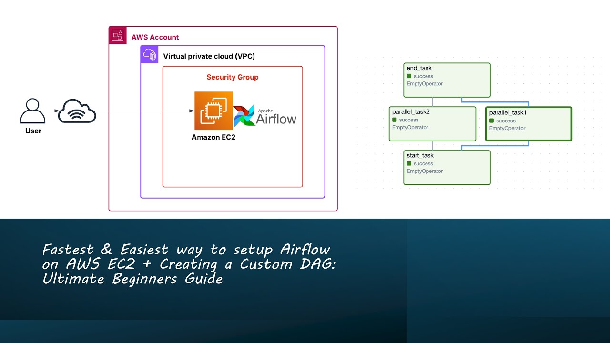610x343 pixels.
Task: Click EmptyOperator text in end_task node
Action: 425,84
